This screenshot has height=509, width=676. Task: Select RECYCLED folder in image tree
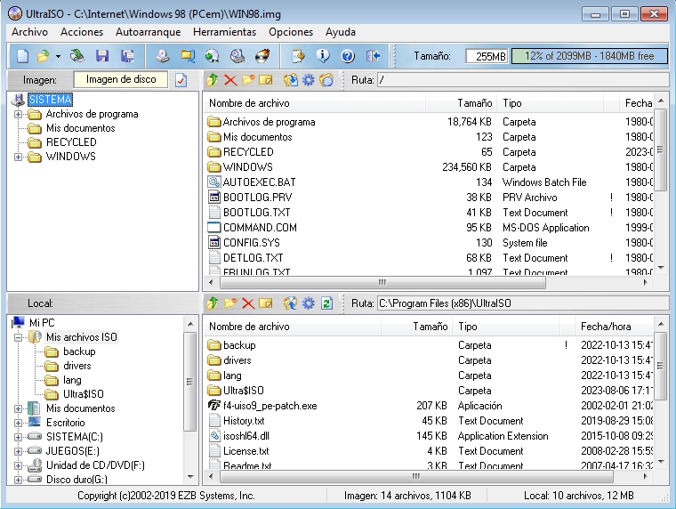[x=71, y=142]
